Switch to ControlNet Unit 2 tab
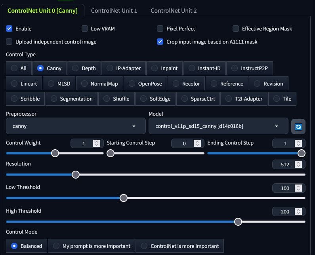 pos(174,10)
